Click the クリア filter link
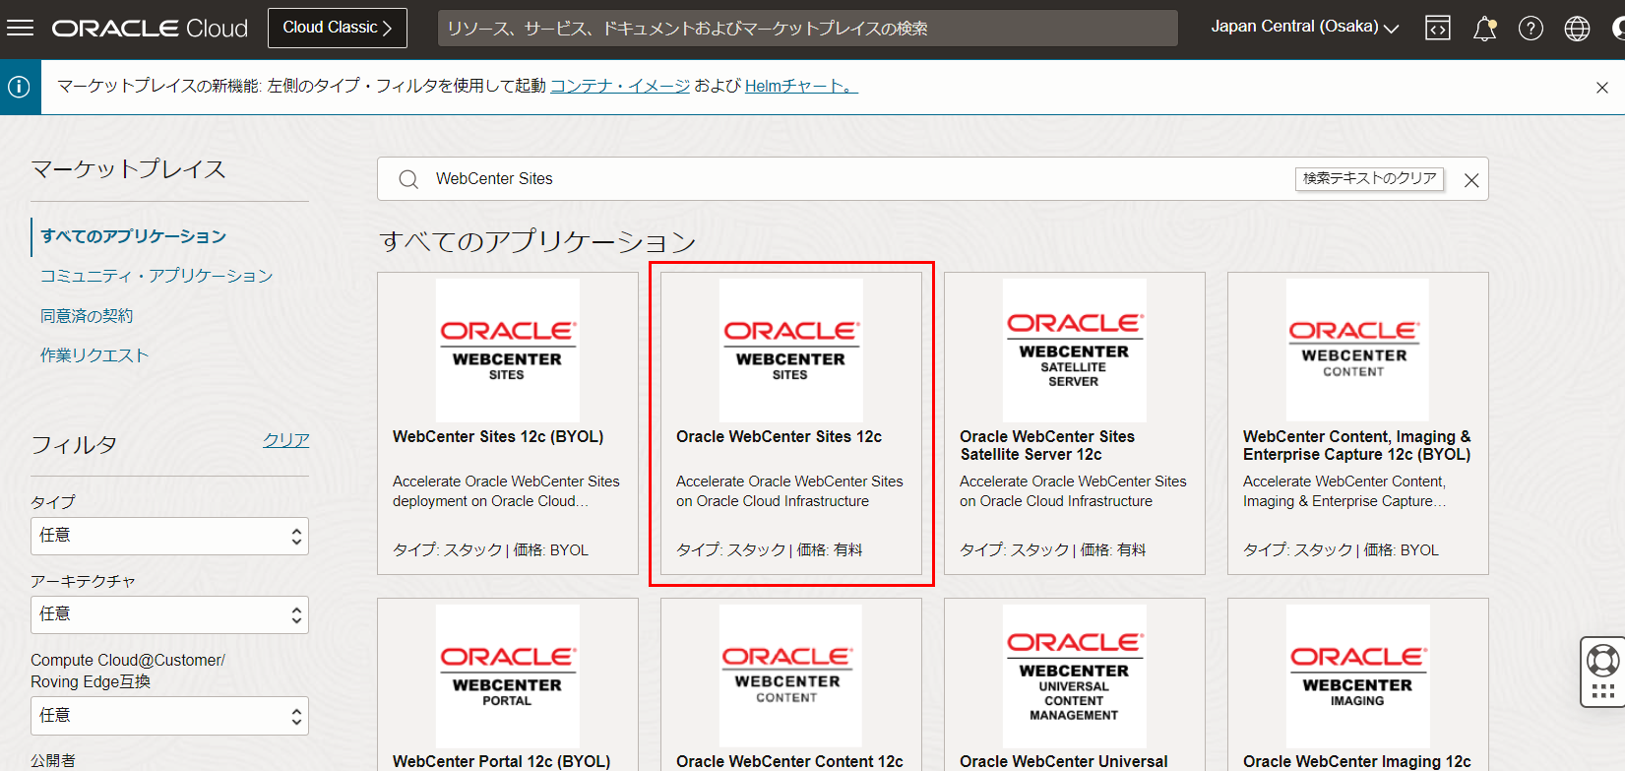 click(285, 440)
